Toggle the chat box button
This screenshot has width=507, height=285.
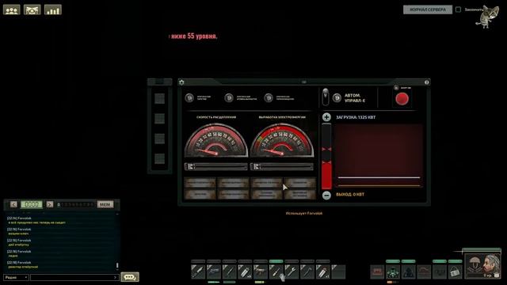coord(130,277)
